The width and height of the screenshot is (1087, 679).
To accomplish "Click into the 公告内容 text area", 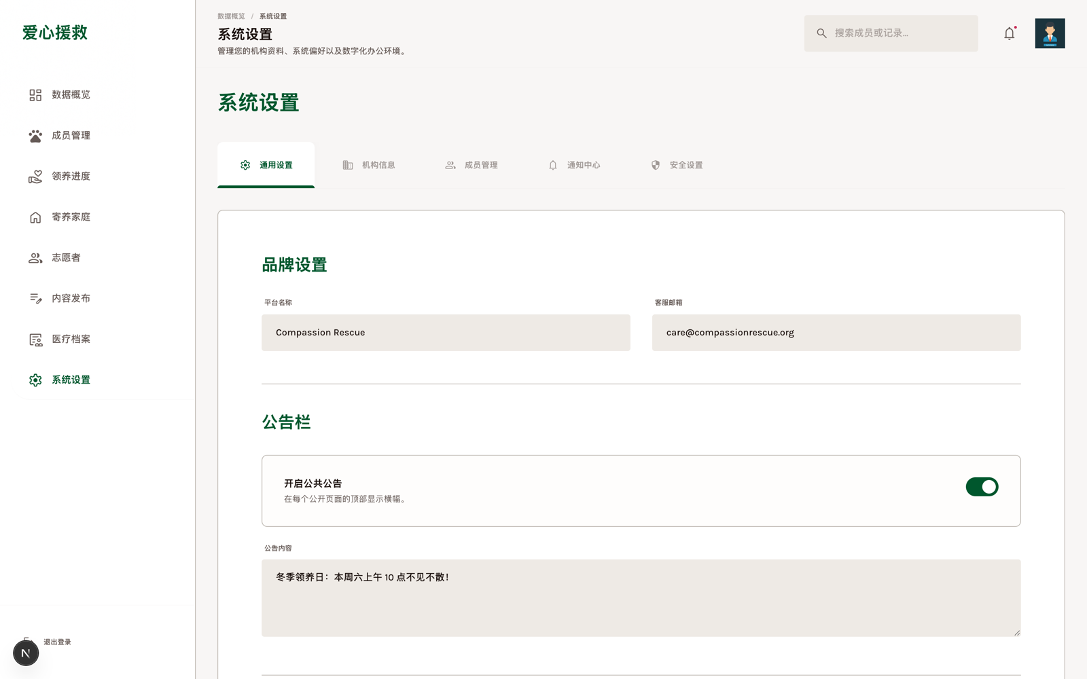I will click(641, 598).
